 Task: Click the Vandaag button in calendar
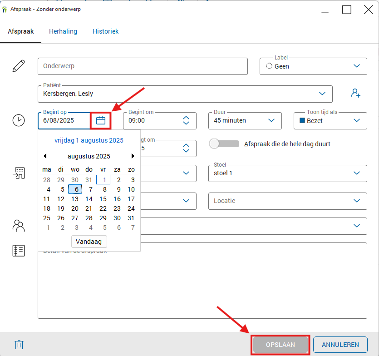[89, 242]
